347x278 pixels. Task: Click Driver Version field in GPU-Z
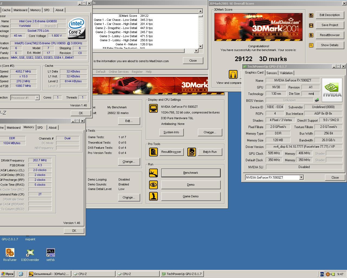coord(304,147)
